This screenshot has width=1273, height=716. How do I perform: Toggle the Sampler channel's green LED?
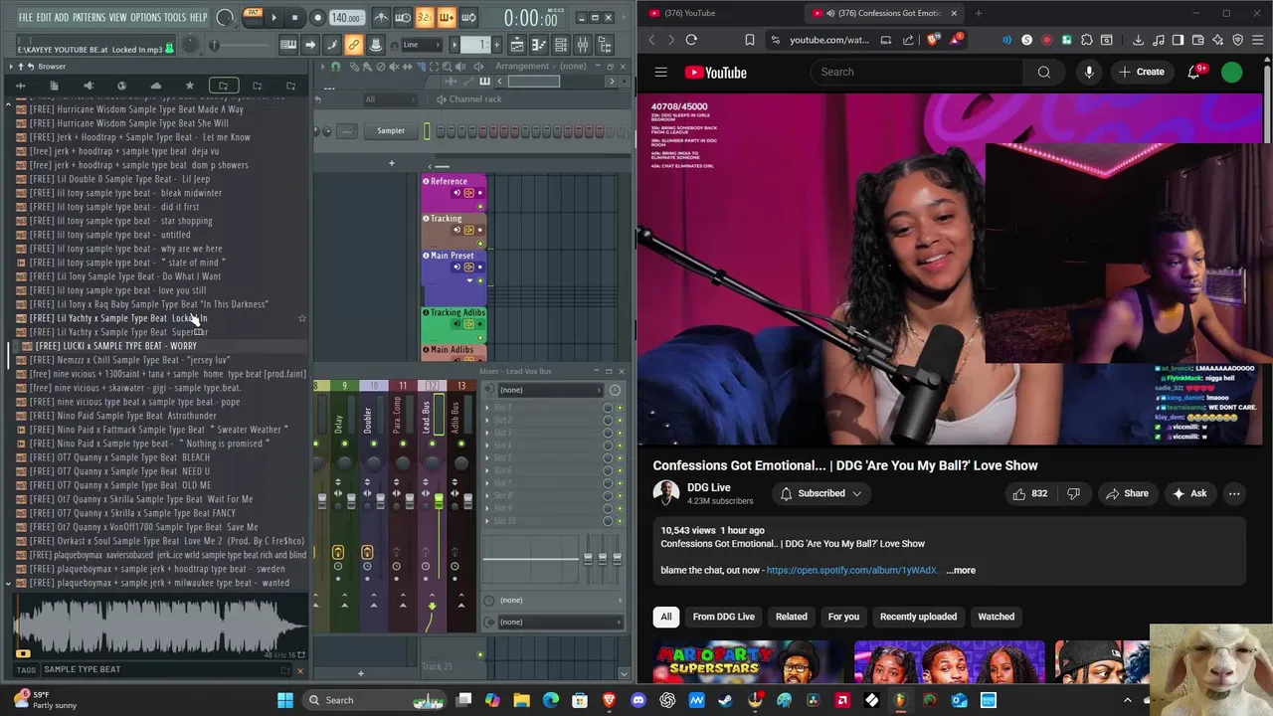click(x=427, y=131)
